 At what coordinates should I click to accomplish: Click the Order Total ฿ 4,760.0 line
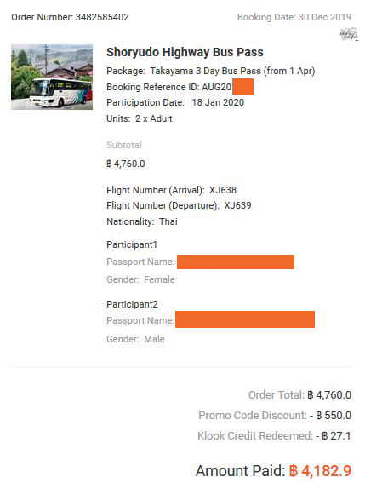(299, 395)
